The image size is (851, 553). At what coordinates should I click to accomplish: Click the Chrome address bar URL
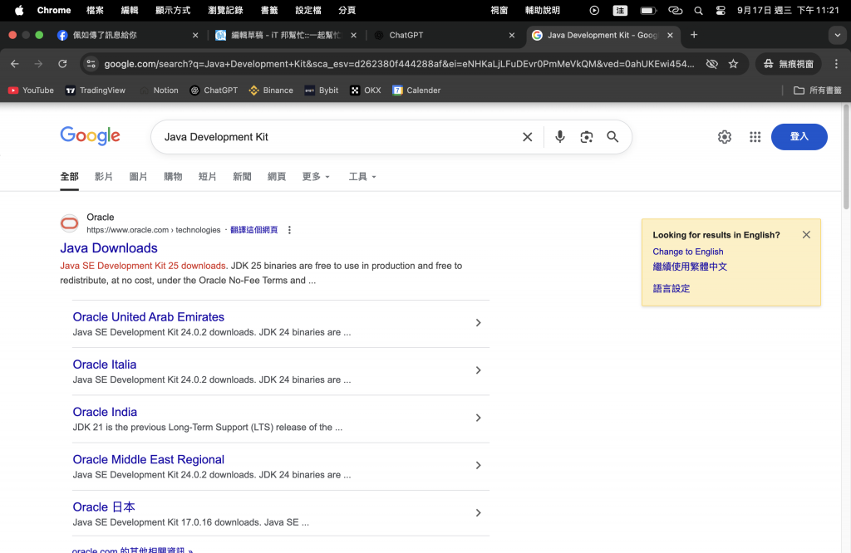[x=399, y=64]
